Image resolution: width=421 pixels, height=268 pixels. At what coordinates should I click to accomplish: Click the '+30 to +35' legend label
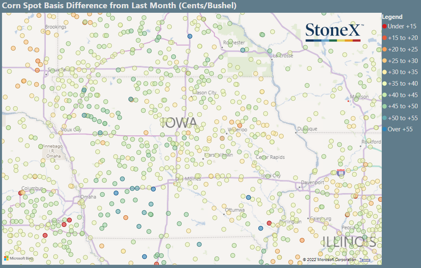pos(403,72)
